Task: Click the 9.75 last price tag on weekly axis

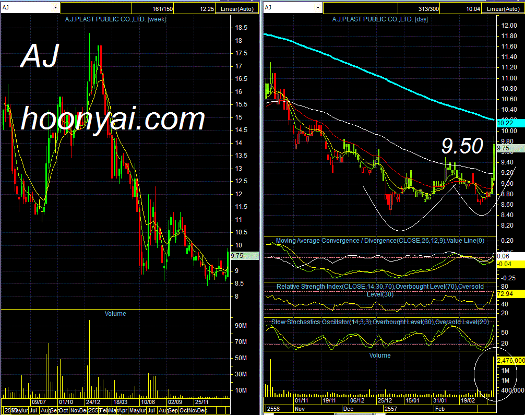Action: [244, 256]
